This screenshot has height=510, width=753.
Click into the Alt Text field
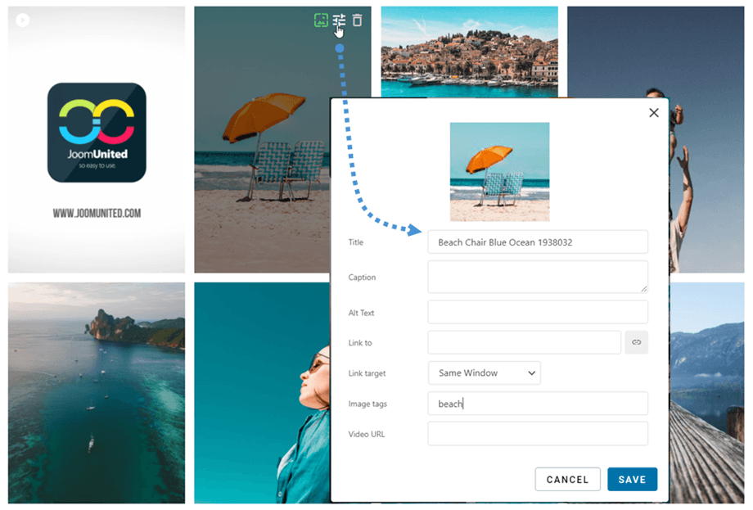[537, 312]
